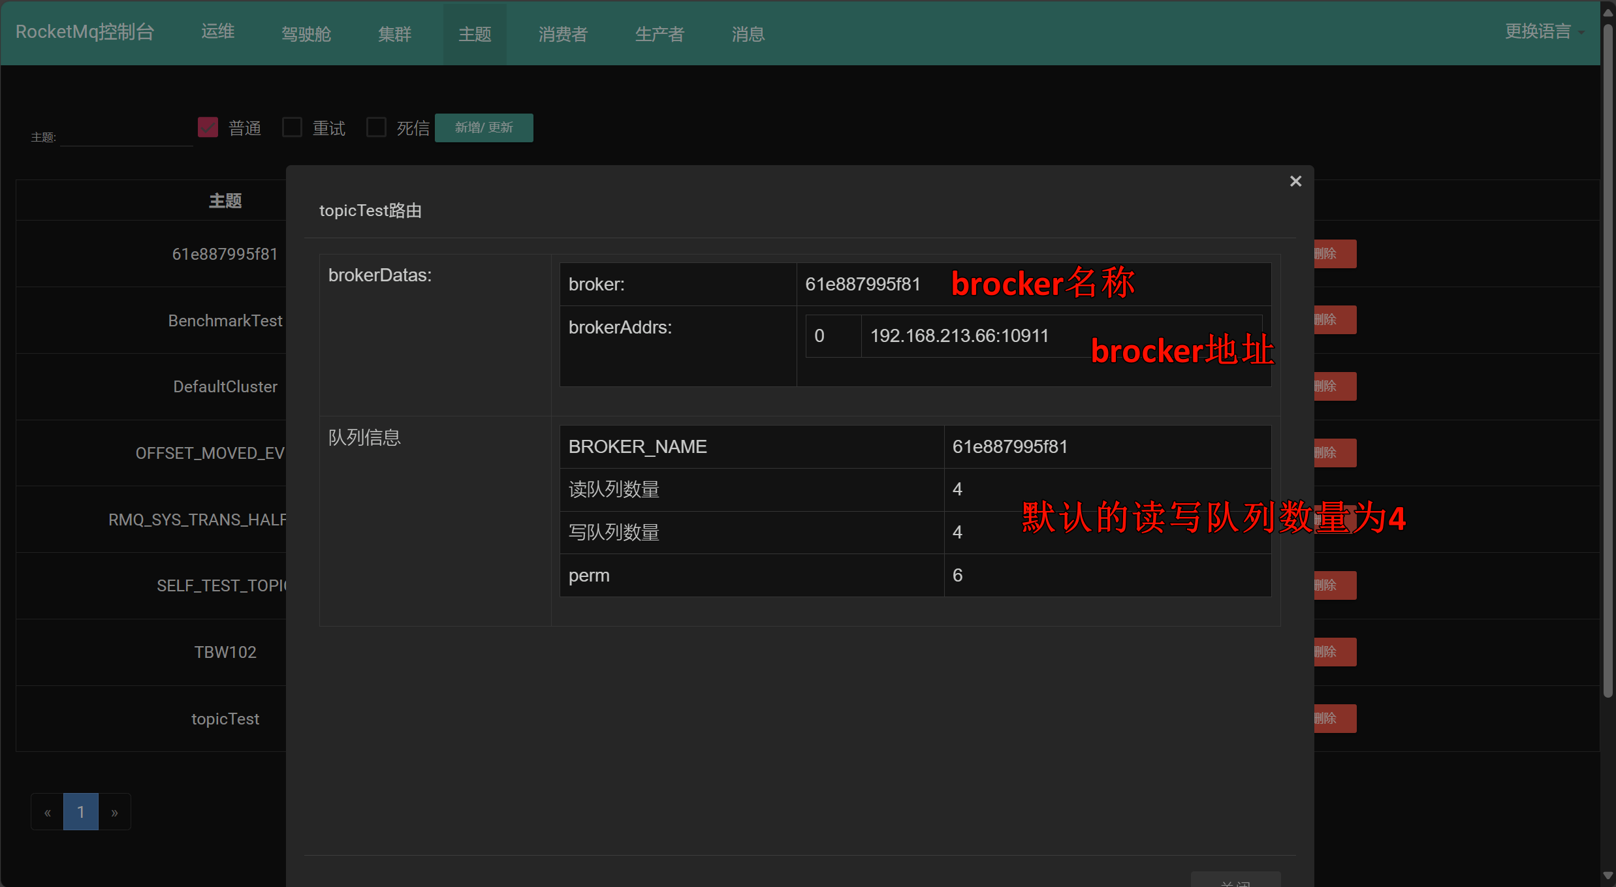1616x887 pixels.
Task: Delete the topicTest topic row
Action: [x=1335, y=719]
